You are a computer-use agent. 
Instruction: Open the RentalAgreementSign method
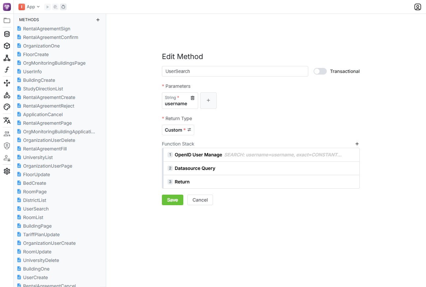tap(46, 29)
